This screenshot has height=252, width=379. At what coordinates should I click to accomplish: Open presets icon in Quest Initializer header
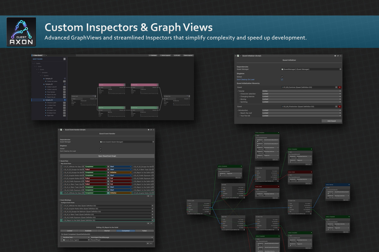tap(338, 56)
